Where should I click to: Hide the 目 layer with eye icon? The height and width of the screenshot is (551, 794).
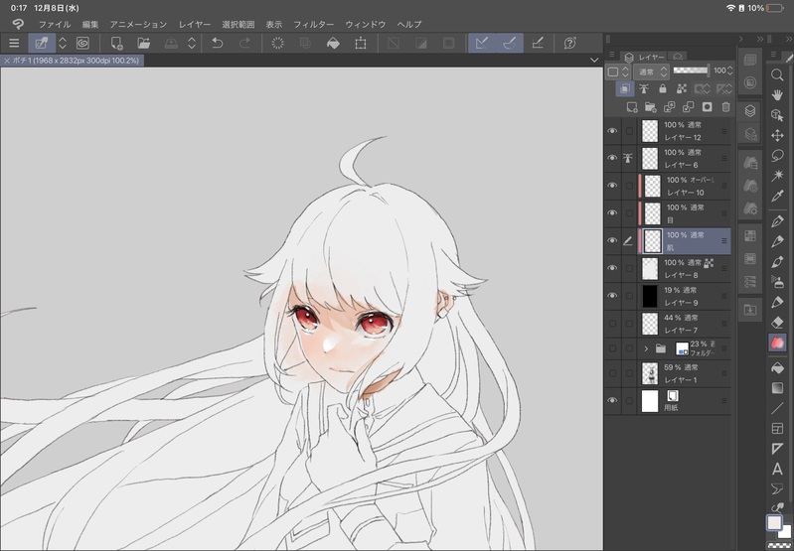[x=612, y=213]
